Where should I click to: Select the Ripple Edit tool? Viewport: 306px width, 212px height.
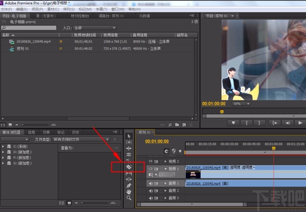(129, 148)
